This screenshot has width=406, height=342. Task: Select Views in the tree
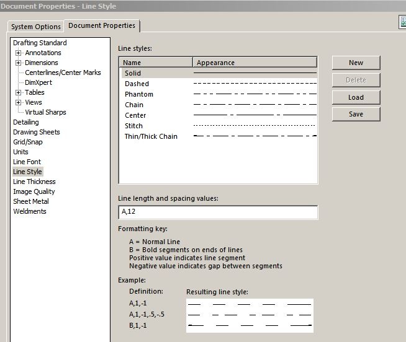[34, 102]
